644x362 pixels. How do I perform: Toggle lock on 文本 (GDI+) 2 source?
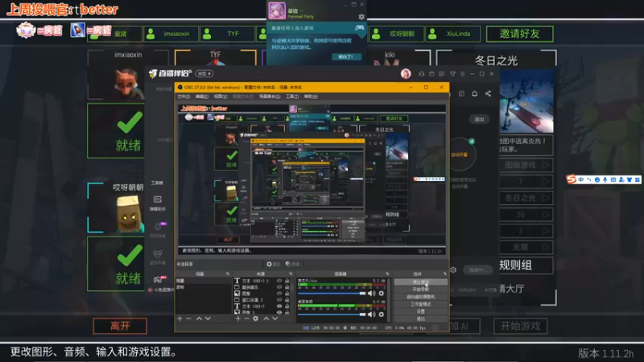click(287, 281)
